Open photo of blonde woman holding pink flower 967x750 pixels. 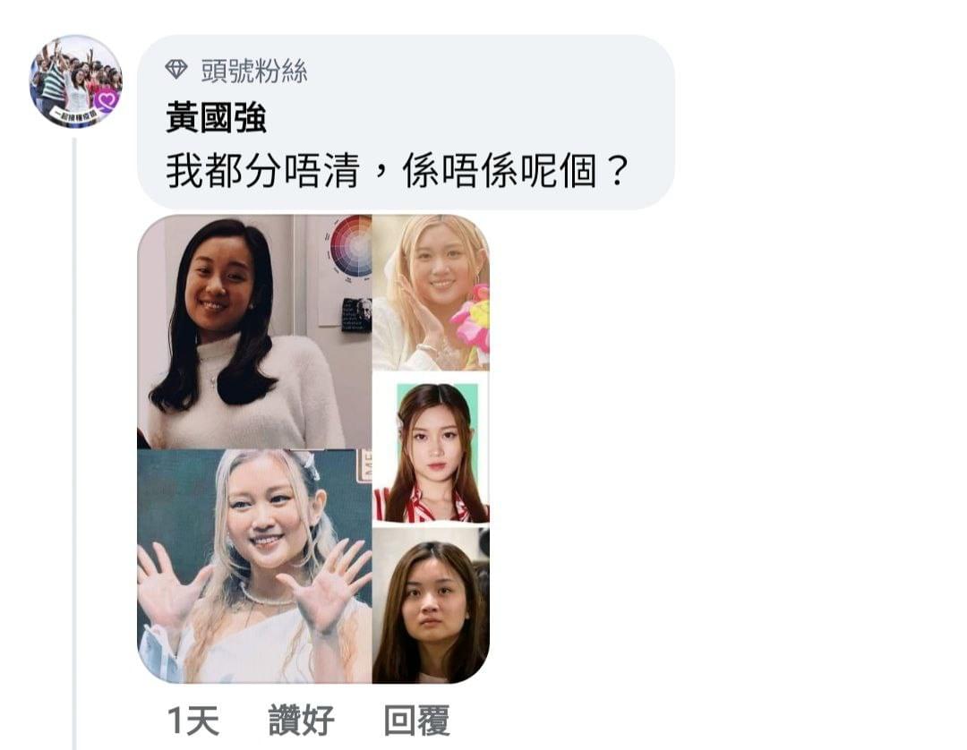pos(431,292)
